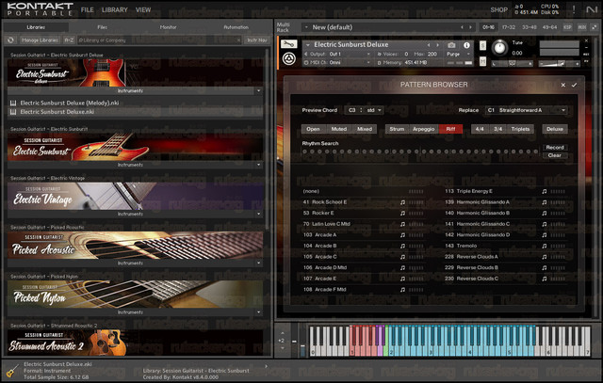
Task: Expand Picked Acoustic Instruments dropdown arrow
Action: [258, 263]
